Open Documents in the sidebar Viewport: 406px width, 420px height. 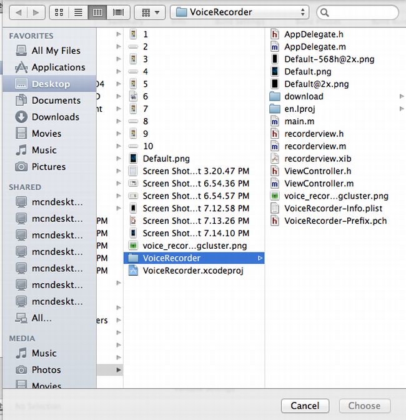point(49,101)
